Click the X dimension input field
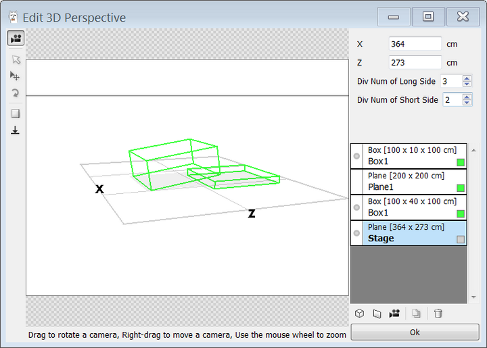Viewport: 487px width, 348px height. tap(415, 44)
